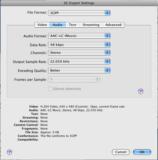This screenshot has height=160, width=158.
Task: Click the help button beside Cancel row
Action: [9, 152]
